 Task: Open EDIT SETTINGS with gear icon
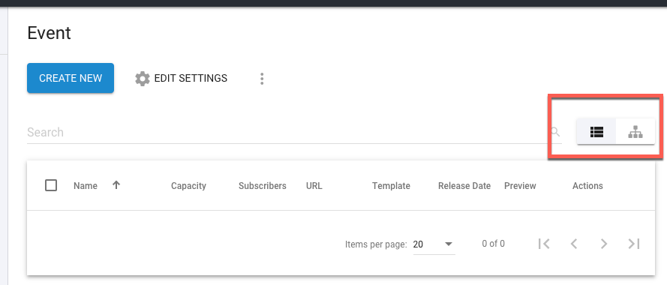[x=182, y=78]
